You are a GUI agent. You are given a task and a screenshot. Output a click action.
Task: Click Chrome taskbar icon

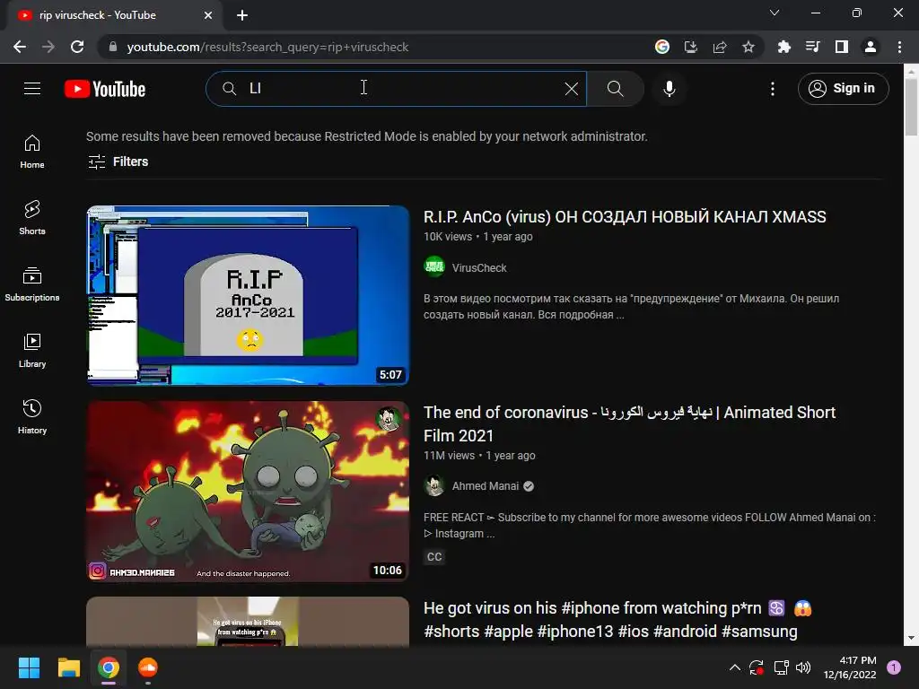109,667
